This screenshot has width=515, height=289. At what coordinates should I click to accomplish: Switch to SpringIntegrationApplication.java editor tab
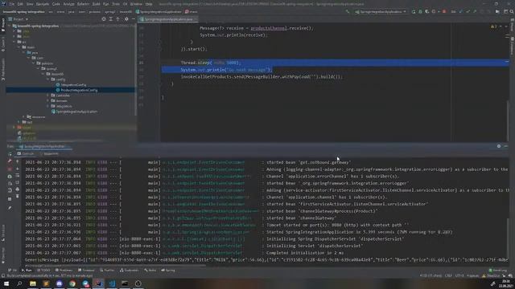pos(168,19)
